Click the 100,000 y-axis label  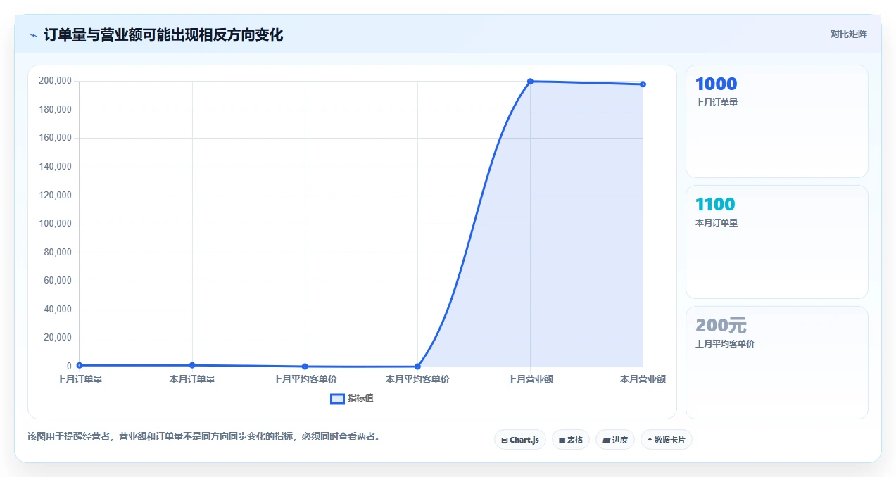click(x=55, y=224)
